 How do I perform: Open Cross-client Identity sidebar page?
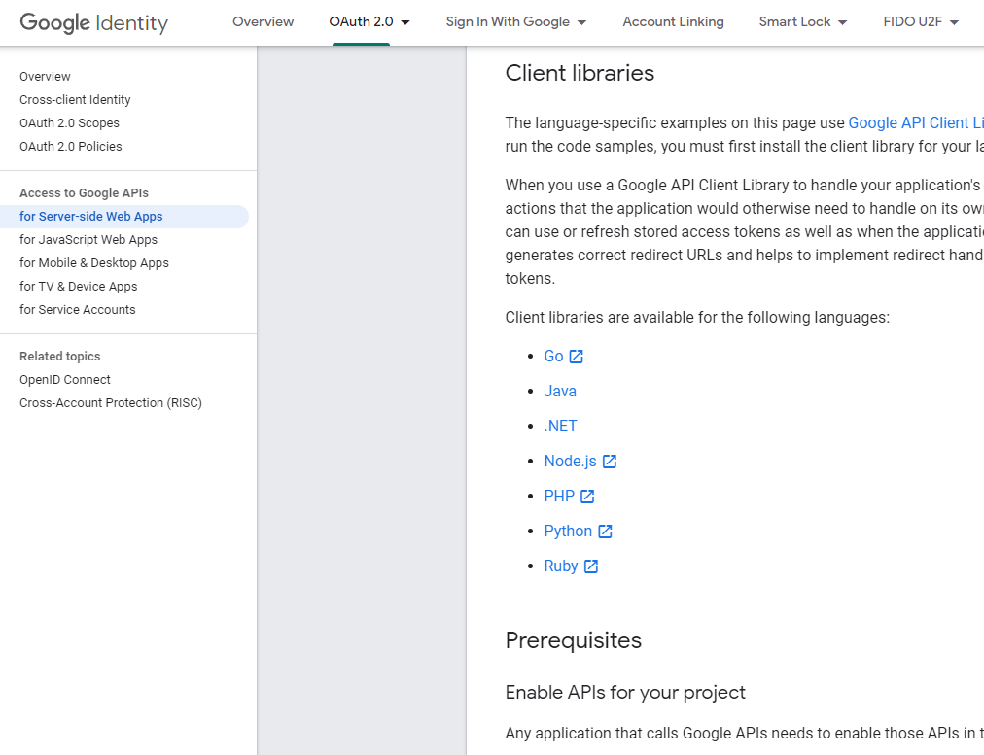pyautogui.click(x=75, y=100)
